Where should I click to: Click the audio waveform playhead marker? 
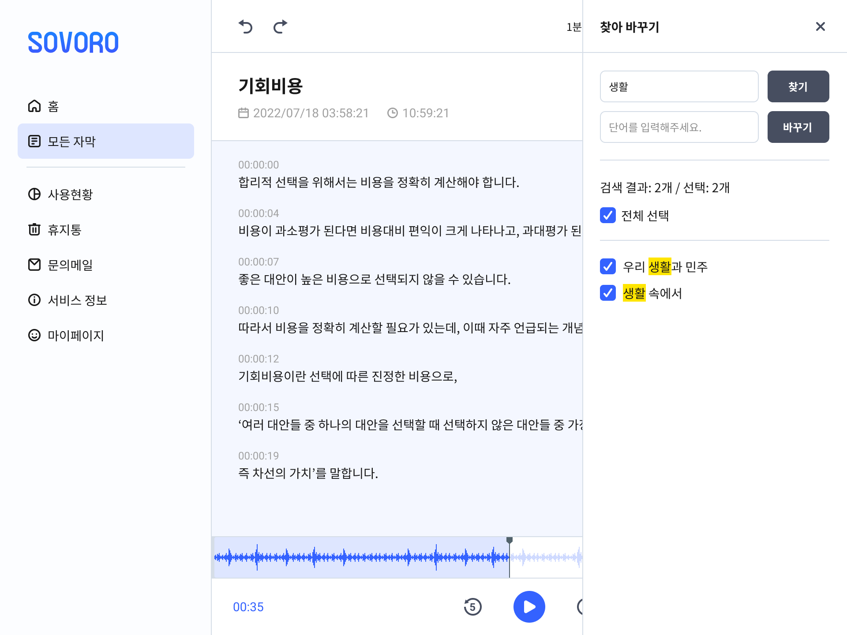pos(510,541)
